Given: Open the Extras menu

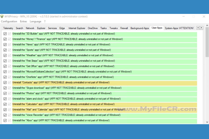Looking at the screenshot, I should [x=24, y=21].
